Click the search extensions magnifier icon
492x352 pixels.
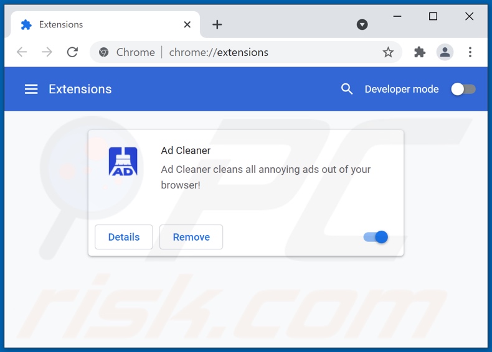tap(347, 89)
